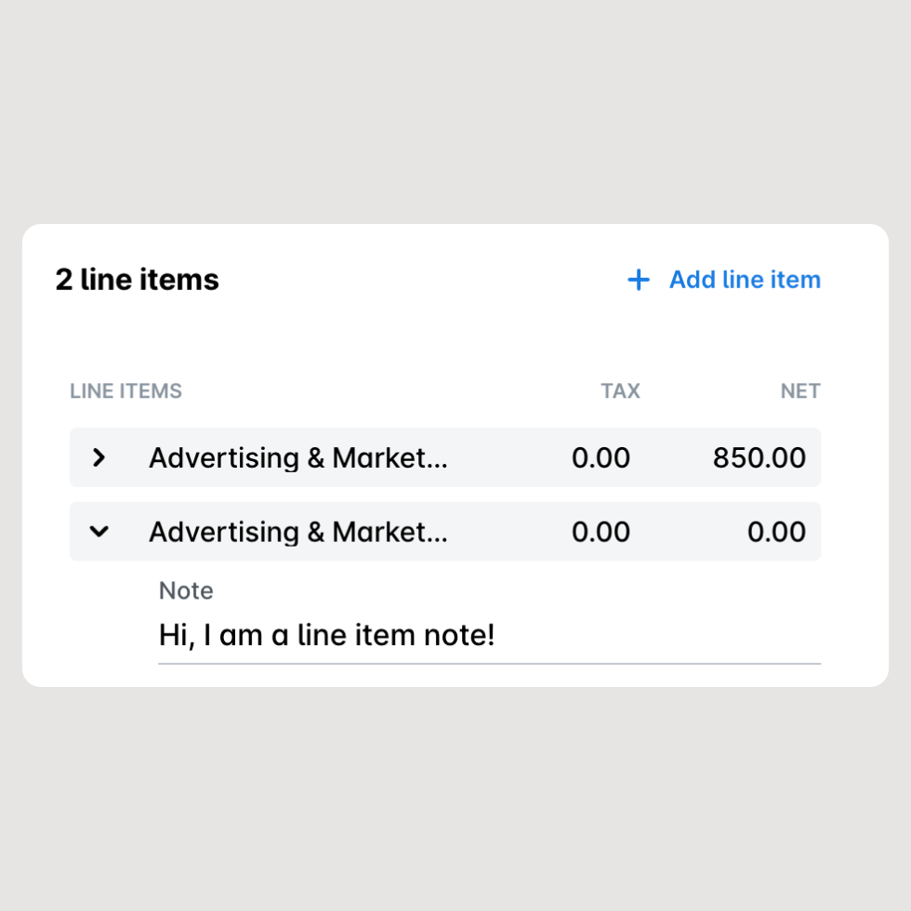Click the Add line item link
The image size is (911, 911).
[724, 280]
